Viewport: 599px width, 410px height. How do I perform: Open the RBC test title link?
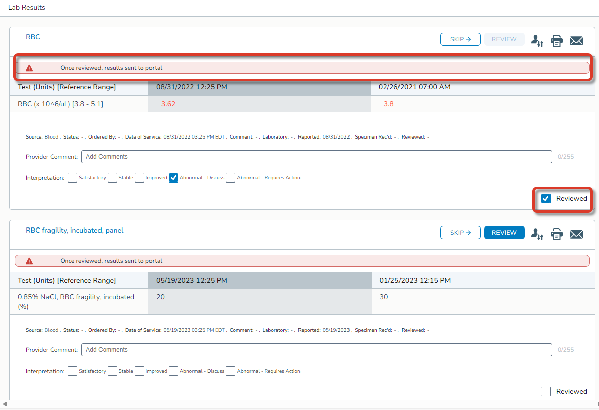coord(33,37)
